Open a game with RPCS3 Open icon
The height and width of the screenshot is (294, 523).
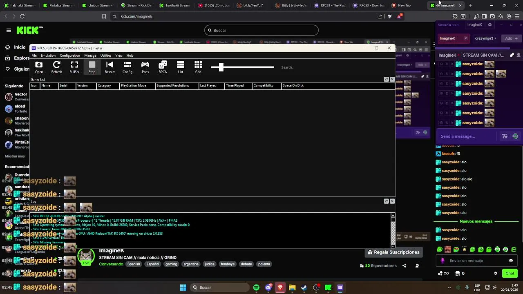tap(39, 67)
